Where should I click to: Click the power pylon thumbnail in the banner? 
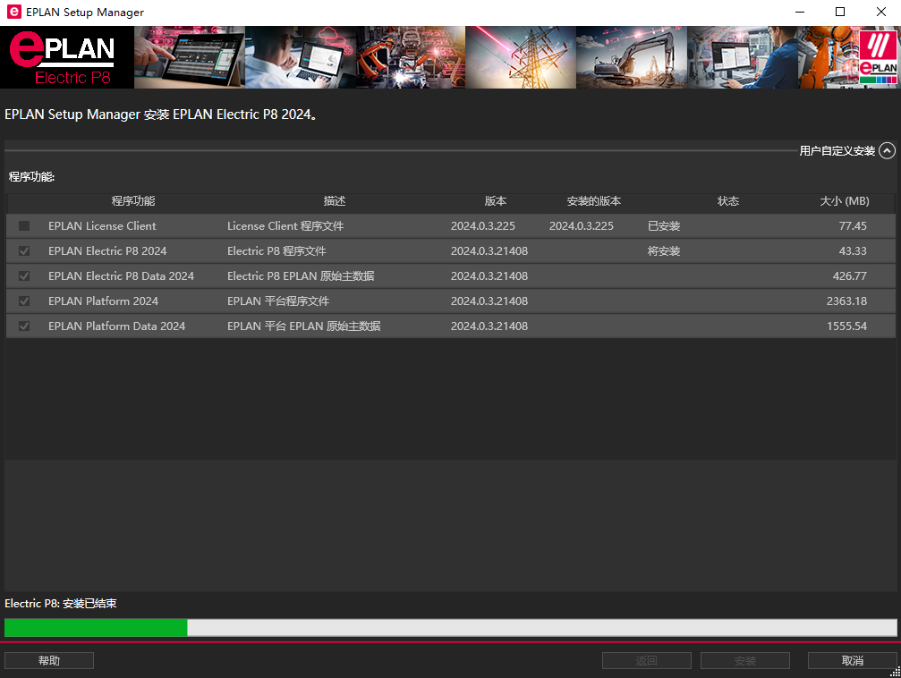point(521,57)
